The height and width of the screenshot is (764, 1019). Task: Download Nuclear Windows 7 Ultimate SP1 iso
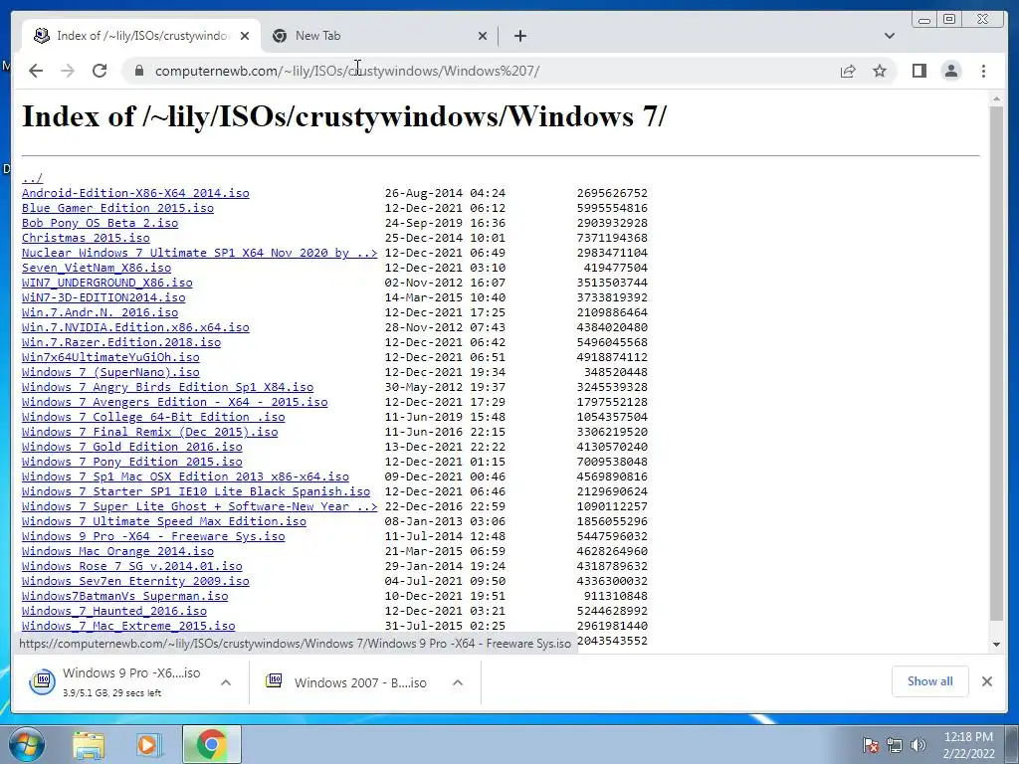coord(199,253)
